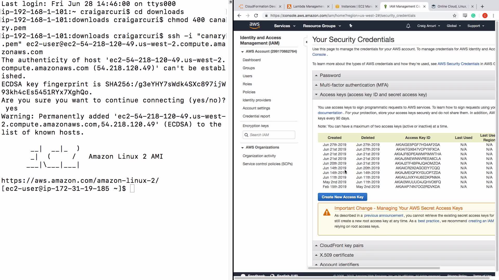This screenshot has width=499, height=280.
Task: Open the AWS Security Credentials link
Action: [458, 64]
